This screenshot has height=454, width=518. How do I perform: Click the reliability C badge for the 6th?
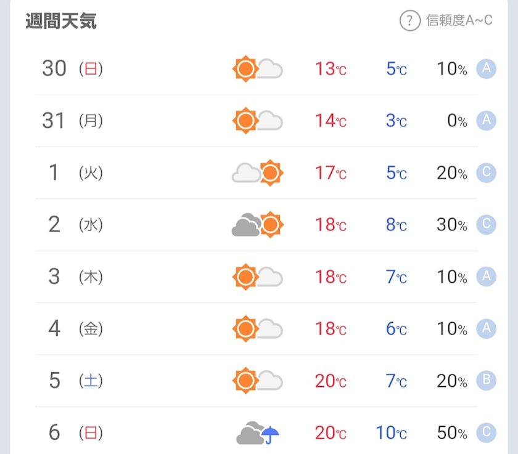coord(486,432)
